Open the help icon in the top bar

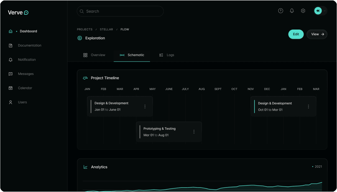point(280,11)
